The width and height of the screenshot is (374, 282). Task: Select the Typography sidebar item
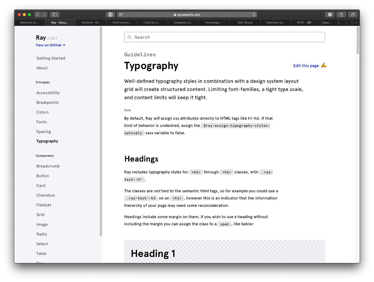pos(47,141)
